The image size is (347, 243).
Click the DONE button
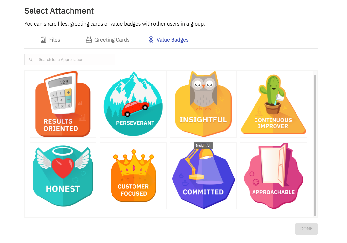[x=306, y=229]
